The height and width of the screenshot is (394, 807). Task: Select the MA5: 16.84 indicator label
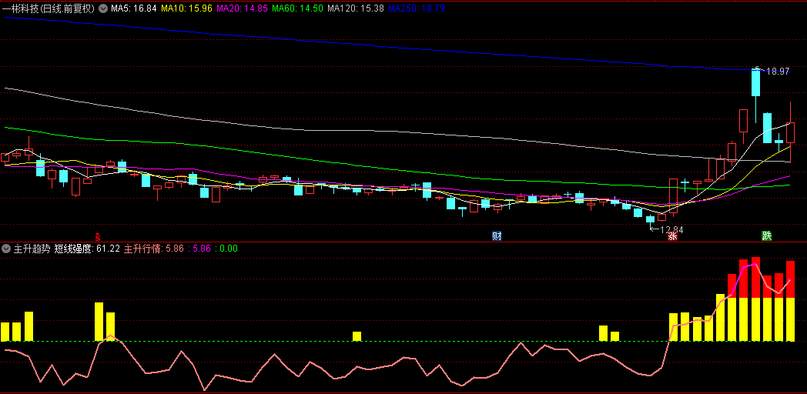click(x=134, y=8)
